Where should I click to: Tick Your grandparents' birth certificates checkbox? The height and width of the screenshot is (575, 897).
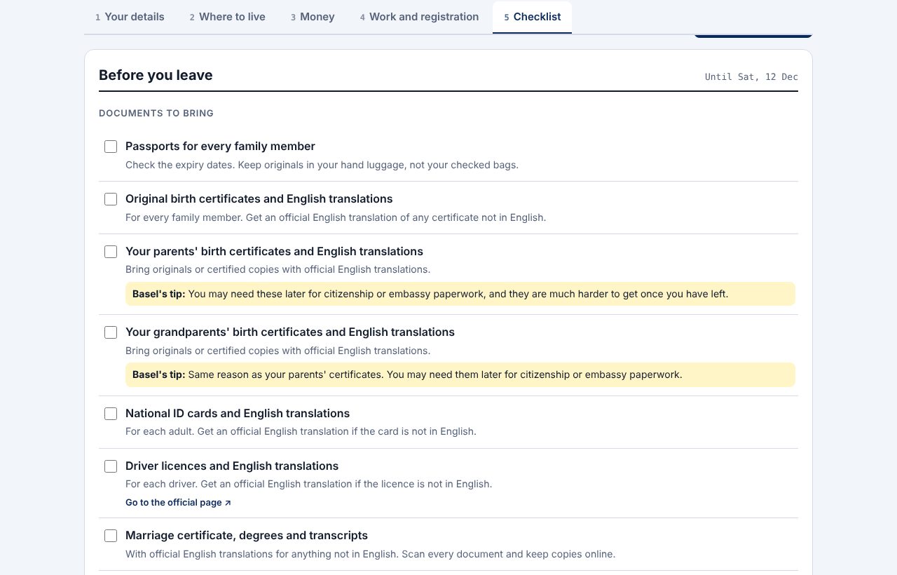(x=111, y=332)
